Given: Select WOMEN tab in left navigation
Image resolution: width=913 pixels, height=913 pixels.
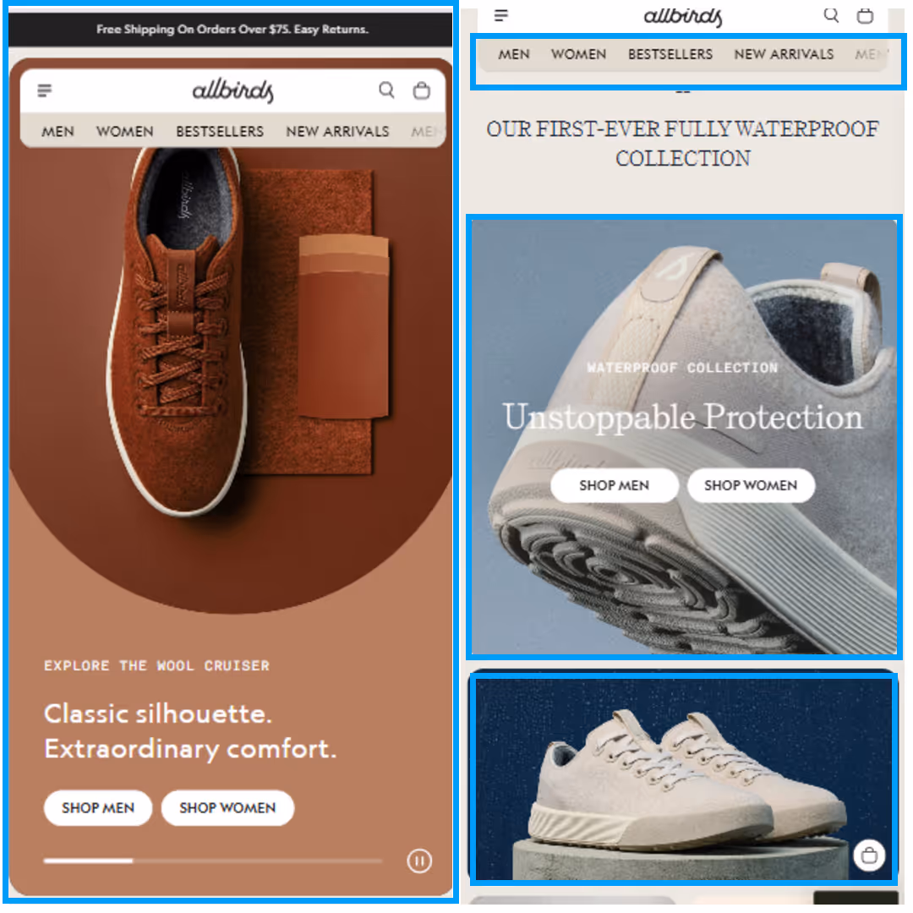Looking at the screenshot, I should (124, 132).
